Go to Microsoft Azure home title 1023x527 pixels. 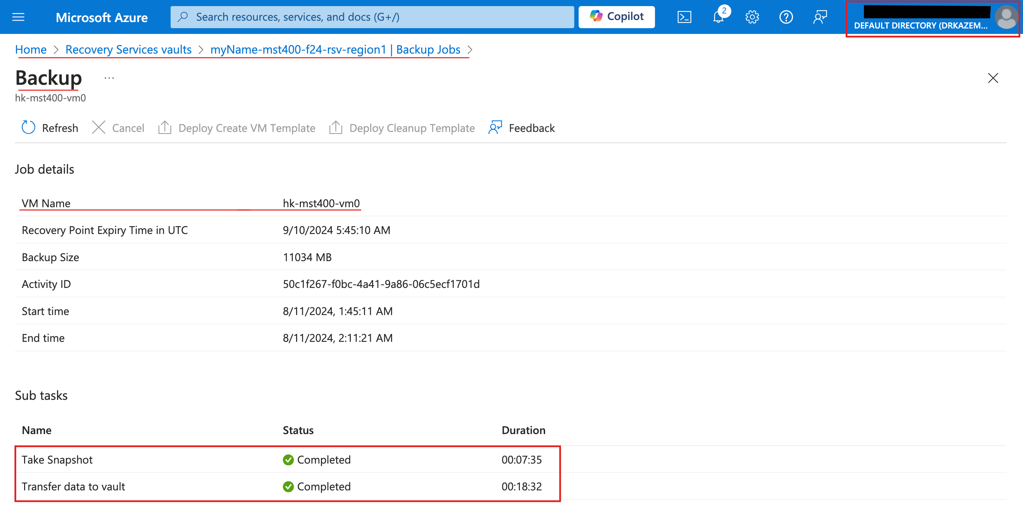102,17
